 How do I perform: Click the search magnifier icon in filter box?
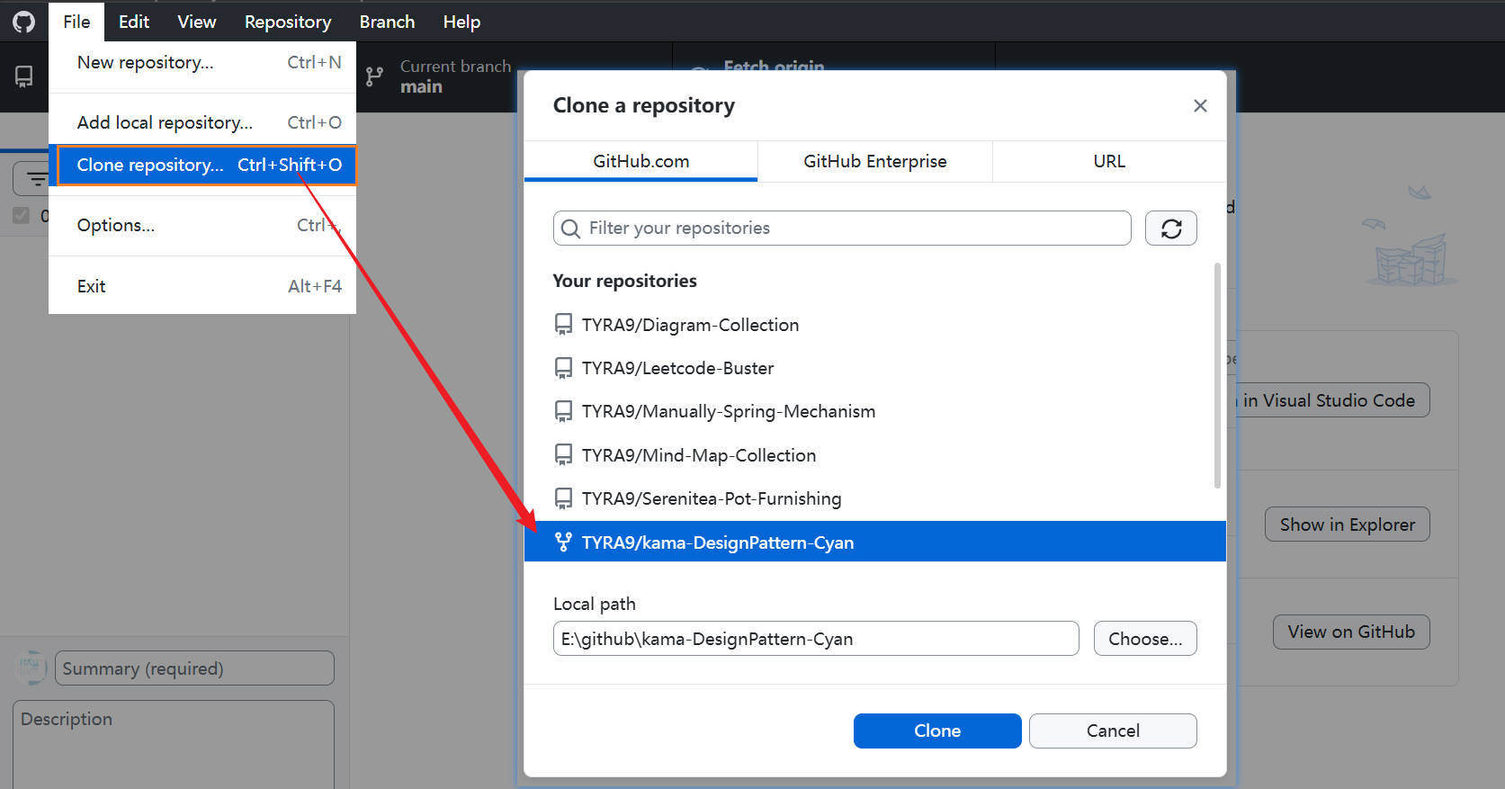[x=570, y=229]
